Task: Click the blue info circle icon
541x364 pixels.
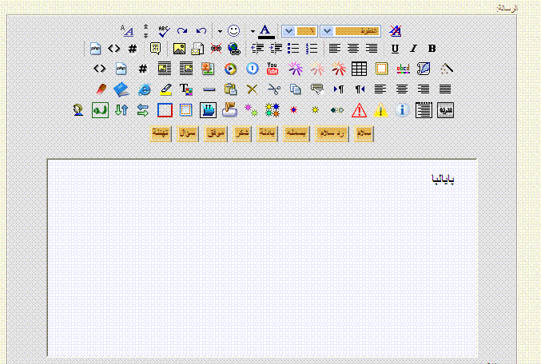Action: pyautogui.click(x=403, y=110)
